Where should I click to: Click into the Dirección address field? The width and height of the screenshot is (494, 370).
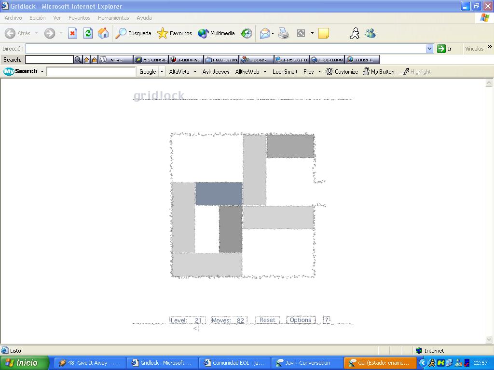pos(226,49)
